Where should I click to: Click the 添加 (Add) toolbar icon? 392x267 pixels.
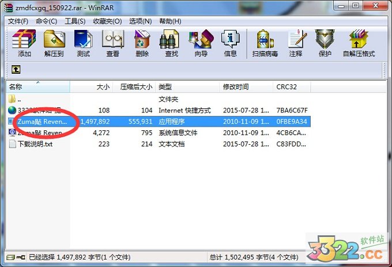pos(24,43)
